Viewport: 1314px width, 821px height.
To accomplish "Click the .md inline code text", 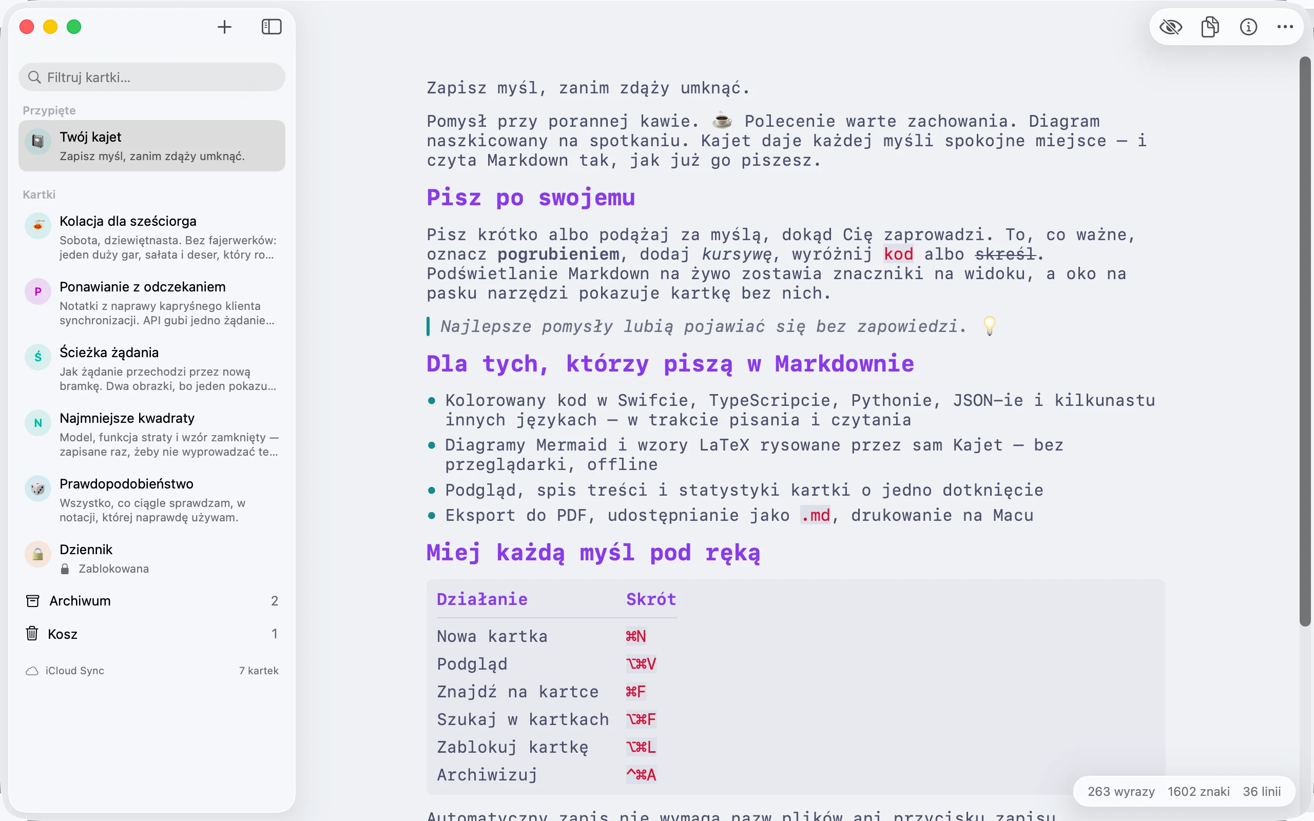I will (816, 515).
